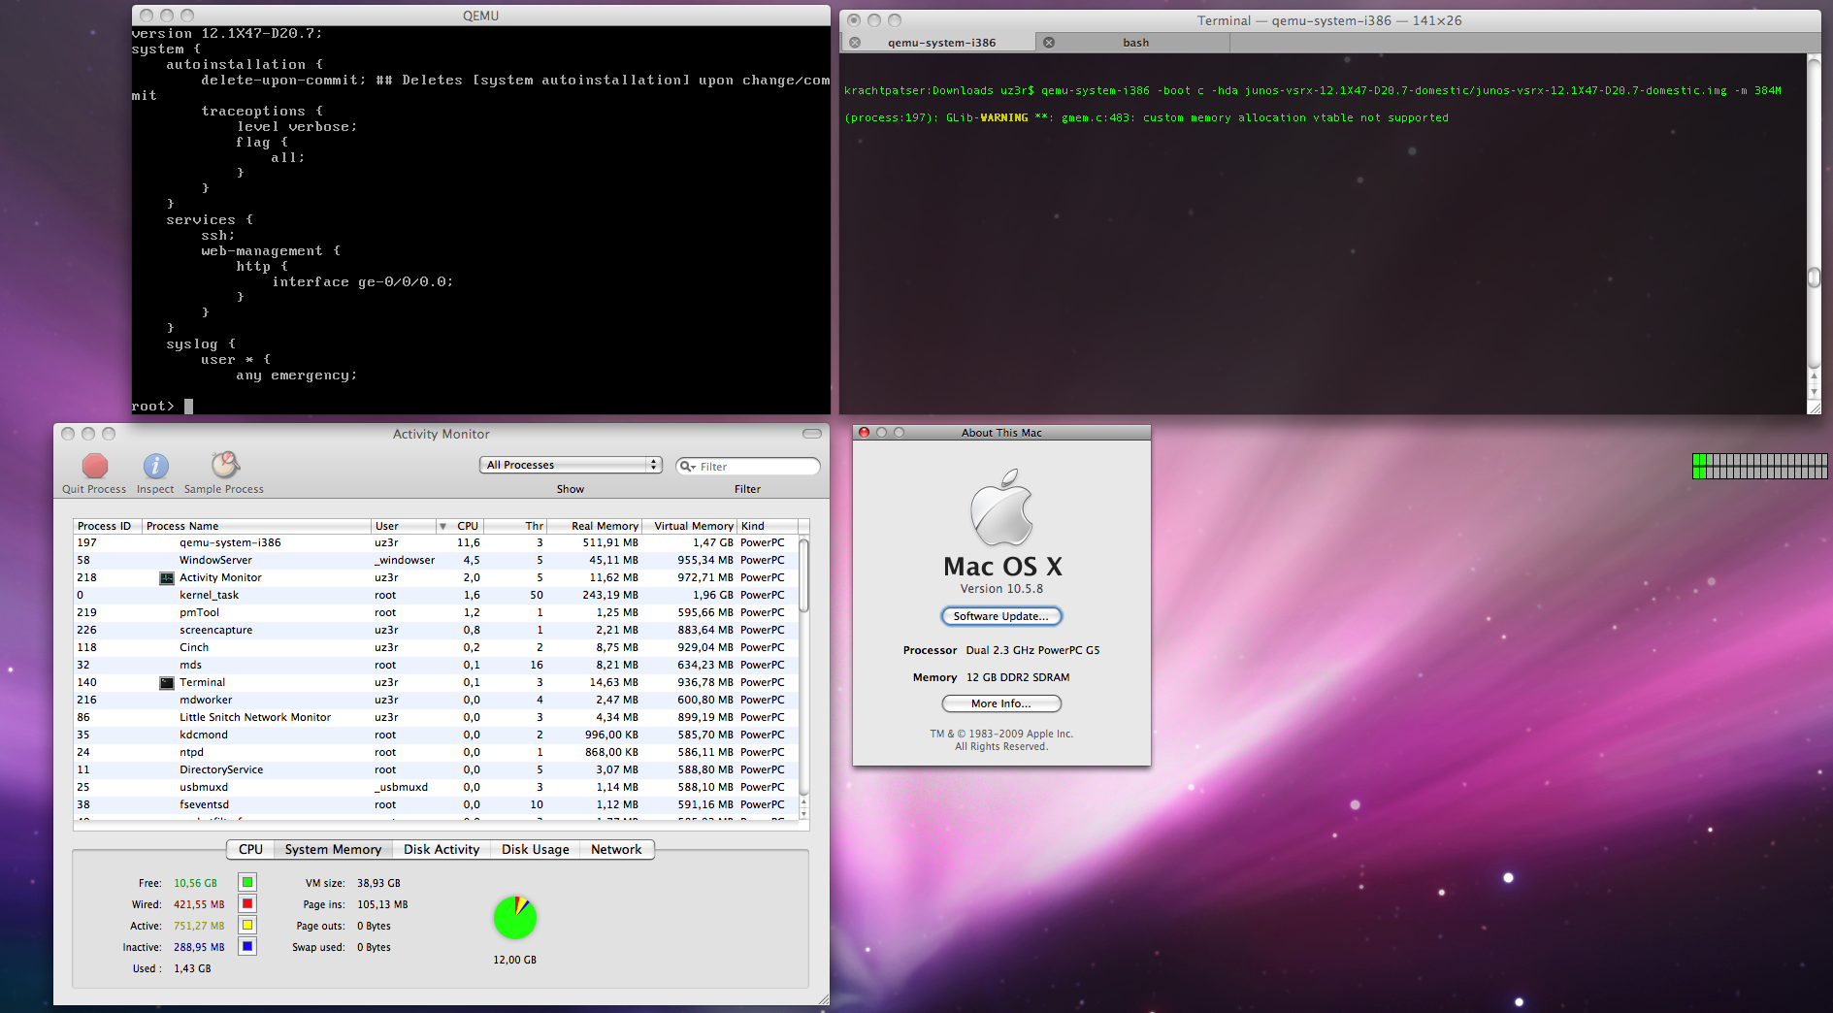The image size is (1833, 1013).
Task: Click the Terminal row icon in process list
Action: click(167, 683)
